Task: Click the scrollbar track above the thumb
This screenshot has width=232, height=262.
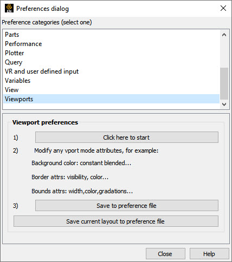Action: (224, 53)
